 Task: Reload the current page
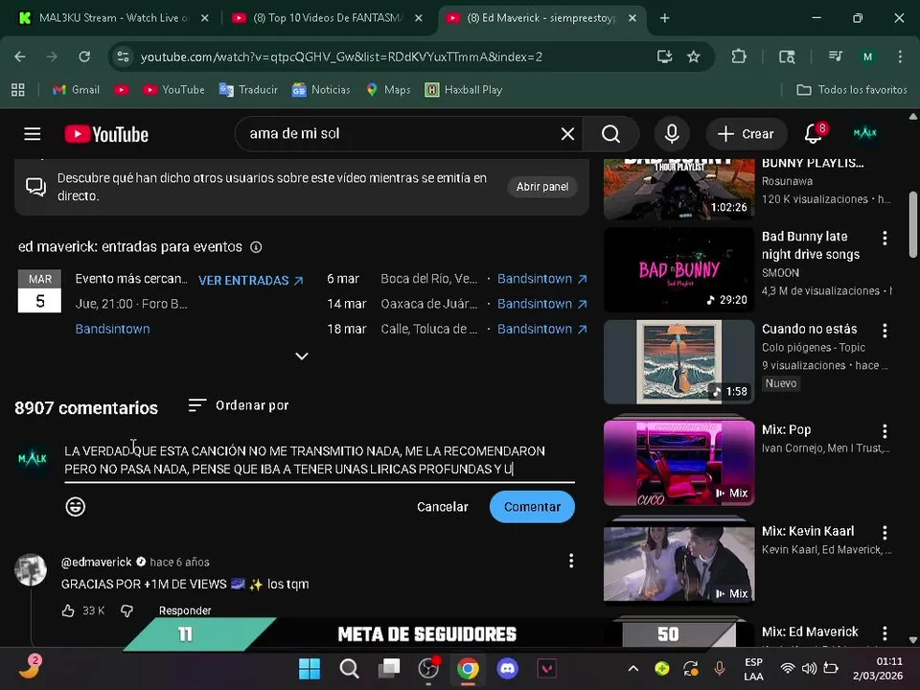pyautogui.click(x=84, y=57)
